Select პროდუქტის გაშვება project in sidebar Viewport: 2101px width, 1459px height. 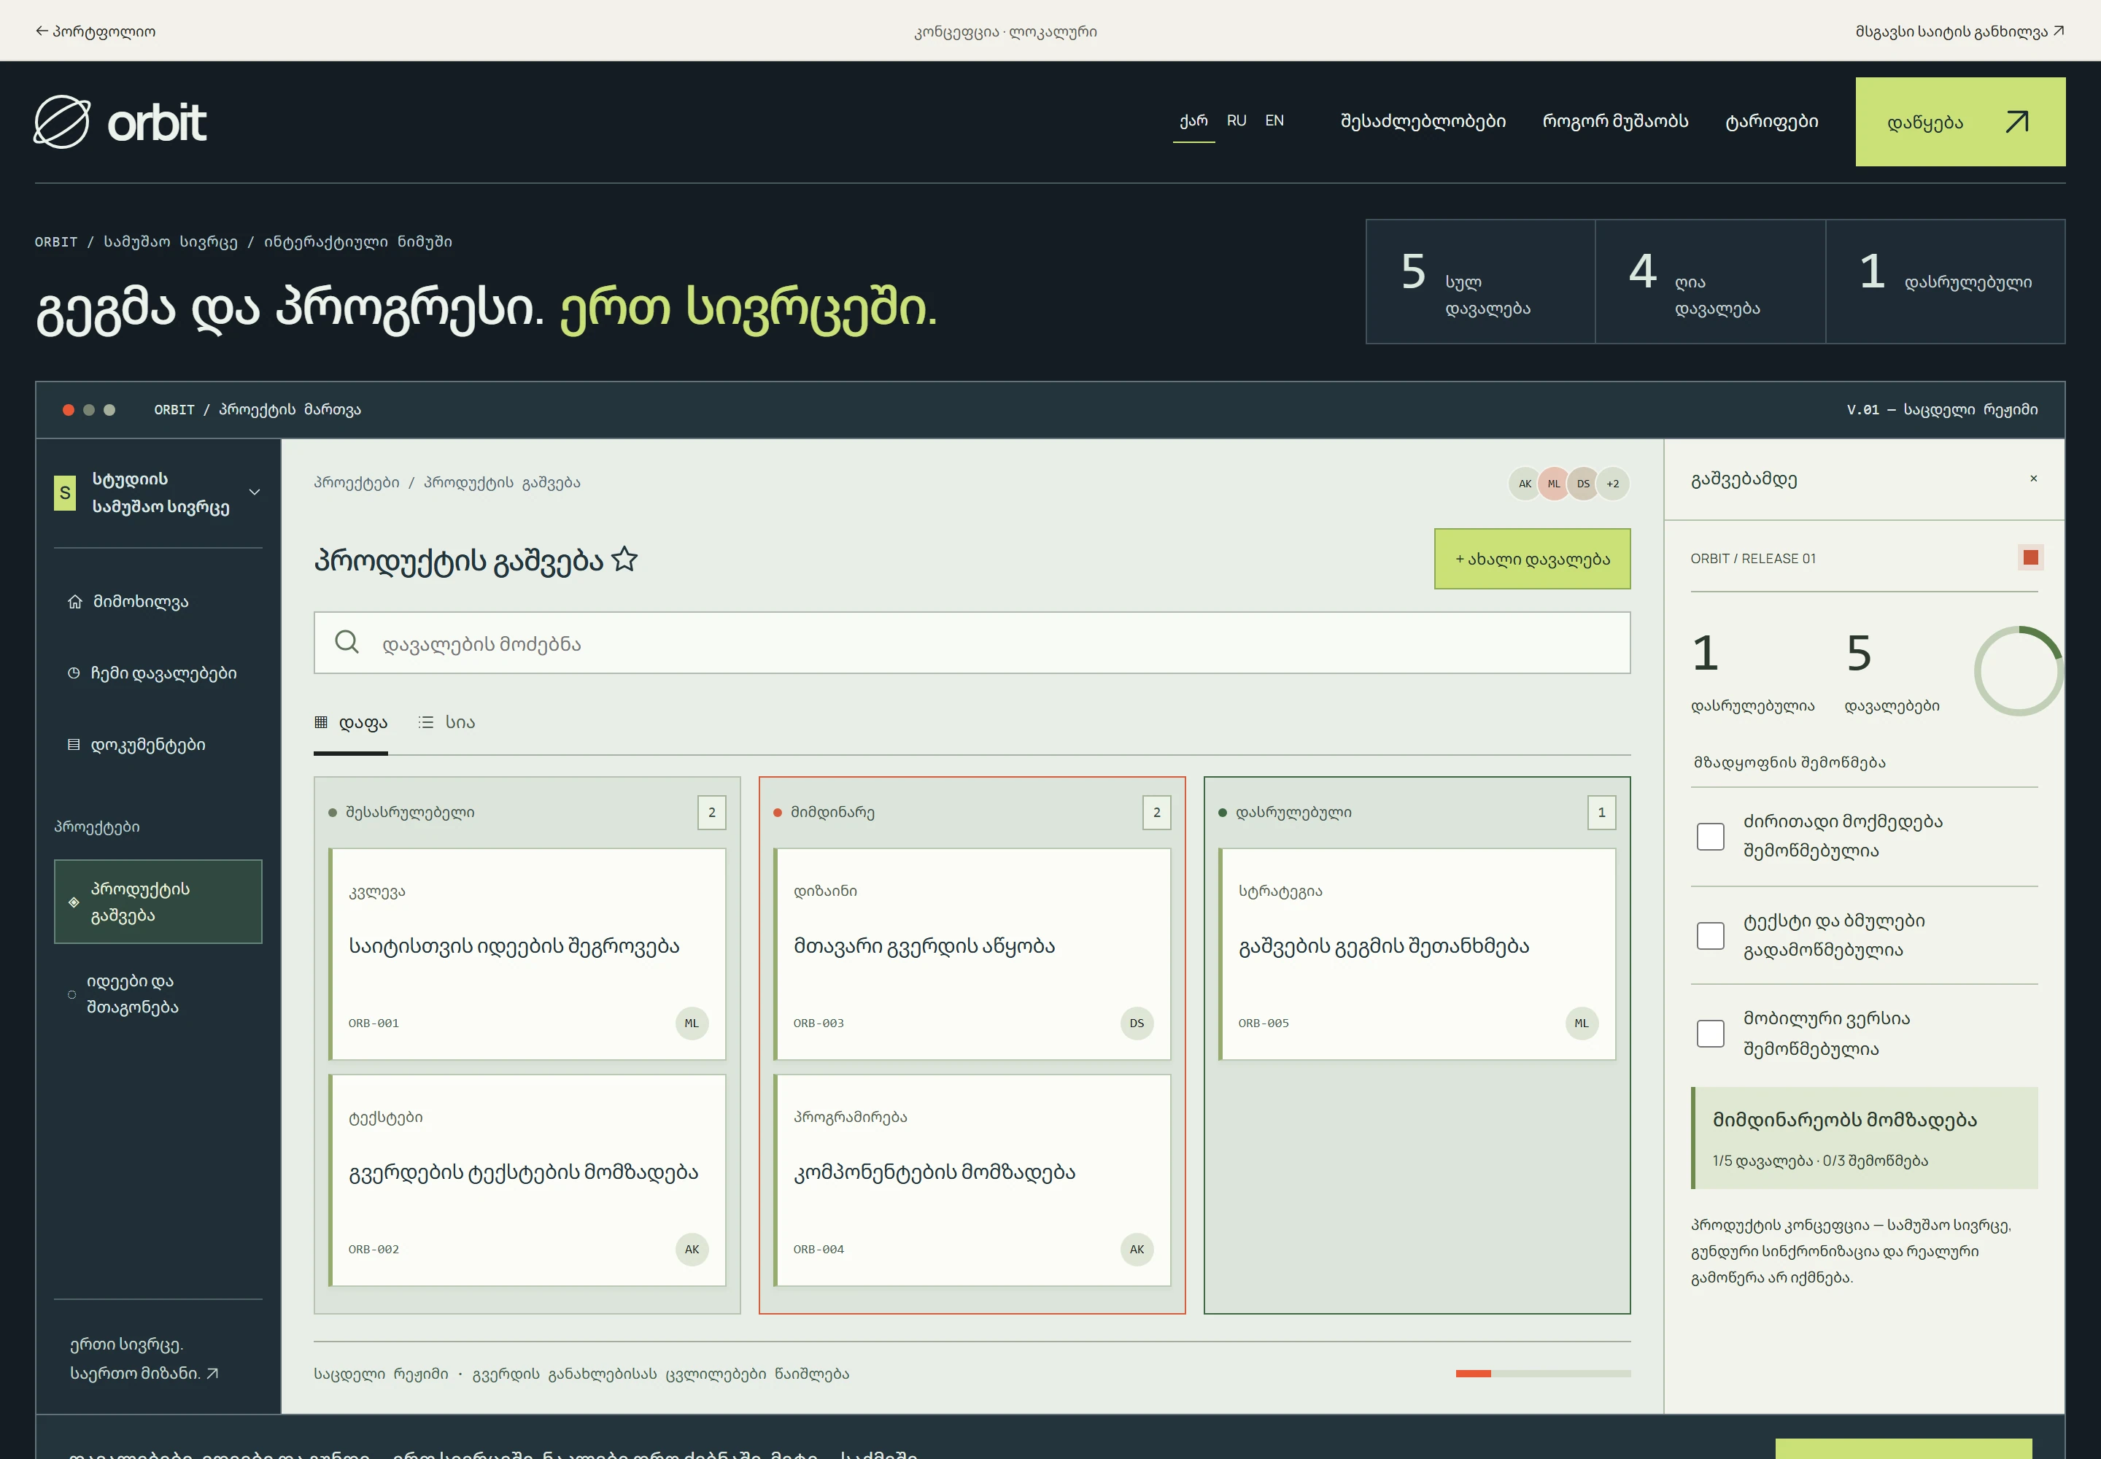[x=158, y=902]
